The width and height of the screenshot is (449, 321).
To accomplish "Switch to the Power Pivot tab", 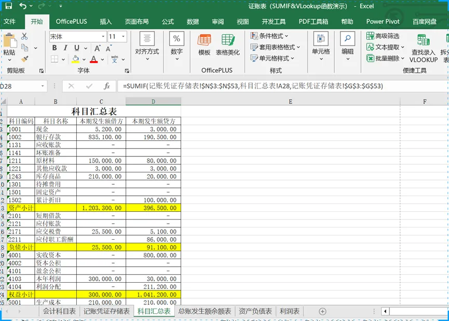I will [x=383, y=21].
